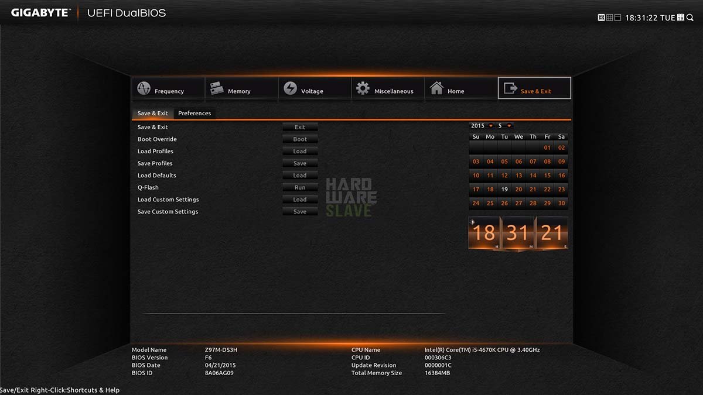Click the grid layout icon in top bar

[x=609, y=18]
